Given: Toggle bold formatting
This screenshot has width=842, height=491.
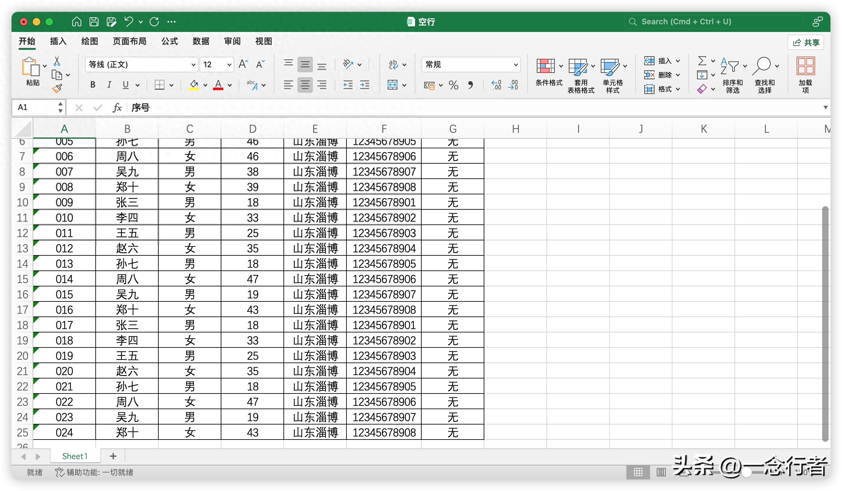Looking at the screenshot, I should (93, 85).
